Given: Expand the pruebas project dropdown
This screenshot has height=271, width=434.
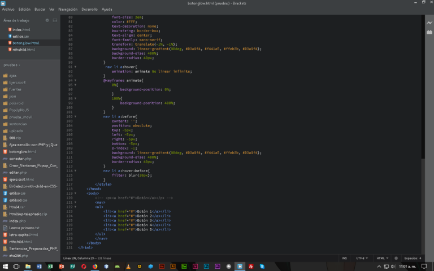Looking at the screenshot, I should [x=12, y=65].
